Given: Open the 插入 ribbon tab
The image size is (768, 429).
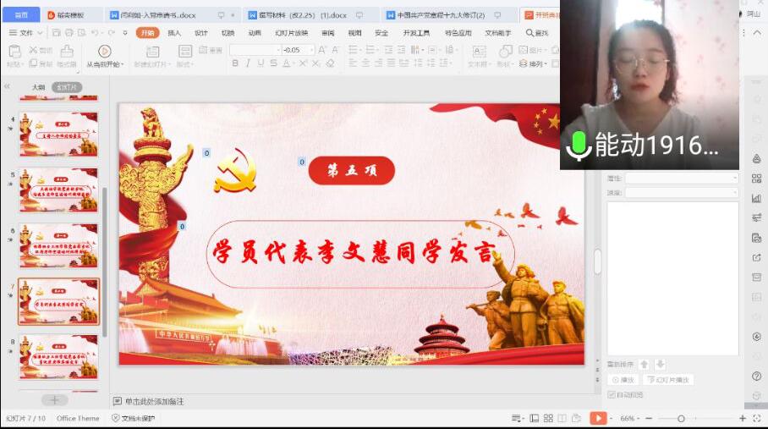Looking at the screenshot, I should 174,33.
